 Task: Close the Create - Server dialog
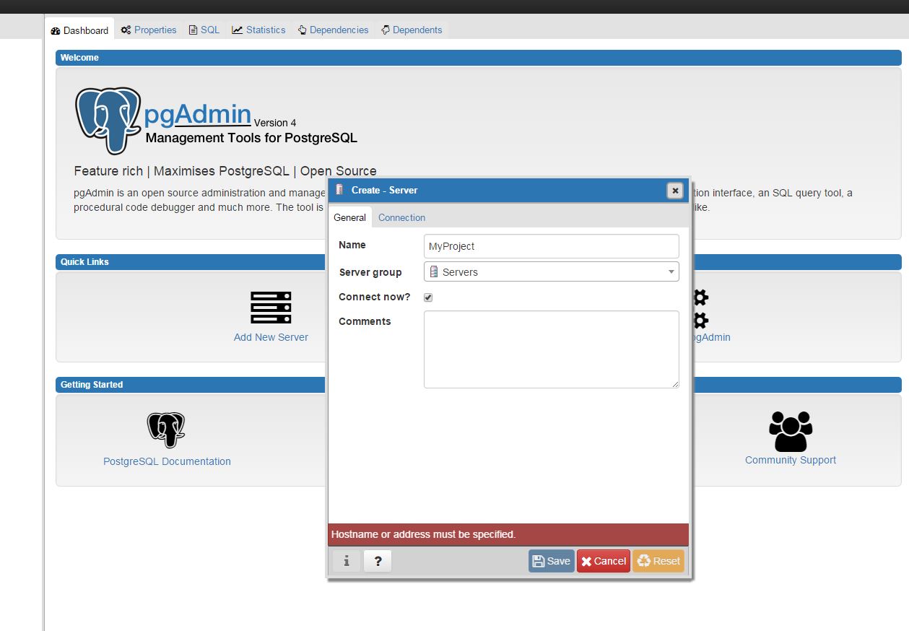tap(675, 191)
